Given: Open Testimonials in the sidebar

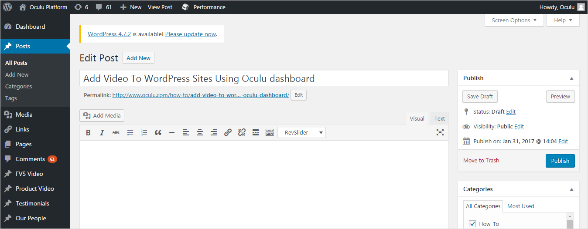Looking at the screenshot, I should click(35, 203).
